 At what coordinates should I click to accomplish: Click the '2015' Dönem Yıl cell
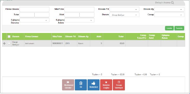(71, 43)
